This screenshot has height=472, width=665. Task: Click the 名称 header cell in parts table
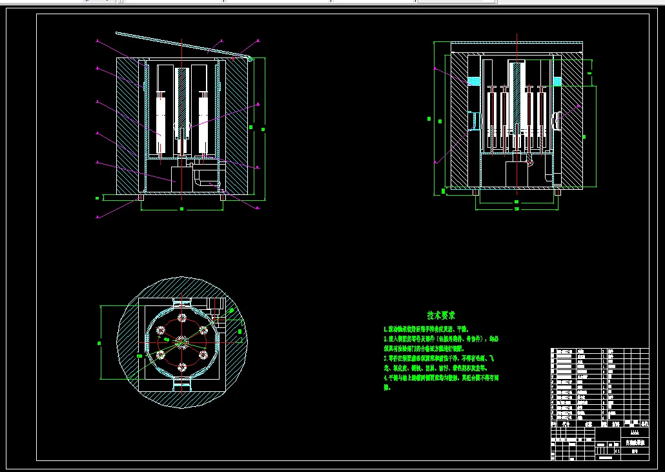(x=588, y=424)
